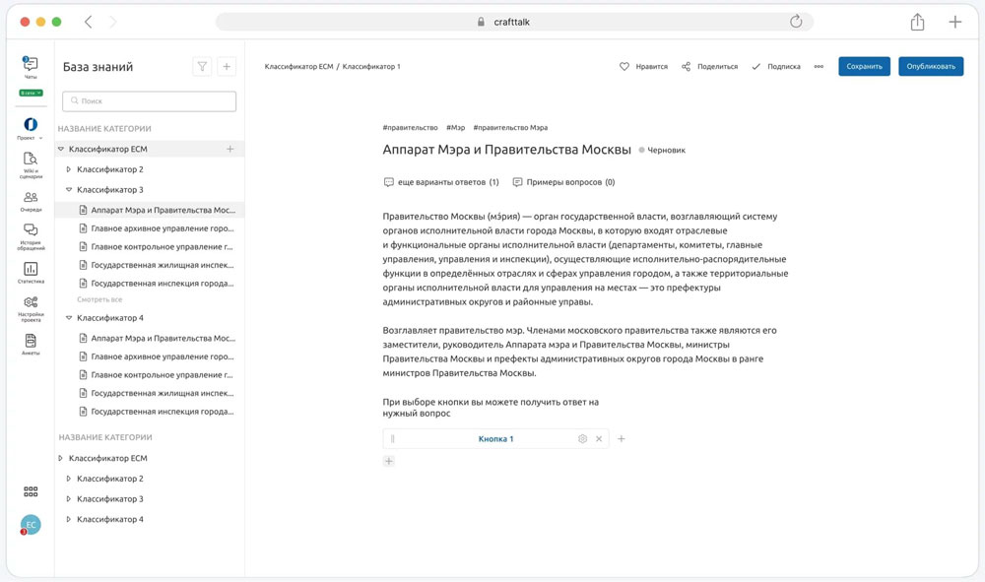This screenshot has width=985, height=582.
Task: Click the article title Аппарат Мэра и Правительства Москвы
Action: click(507, 150)
